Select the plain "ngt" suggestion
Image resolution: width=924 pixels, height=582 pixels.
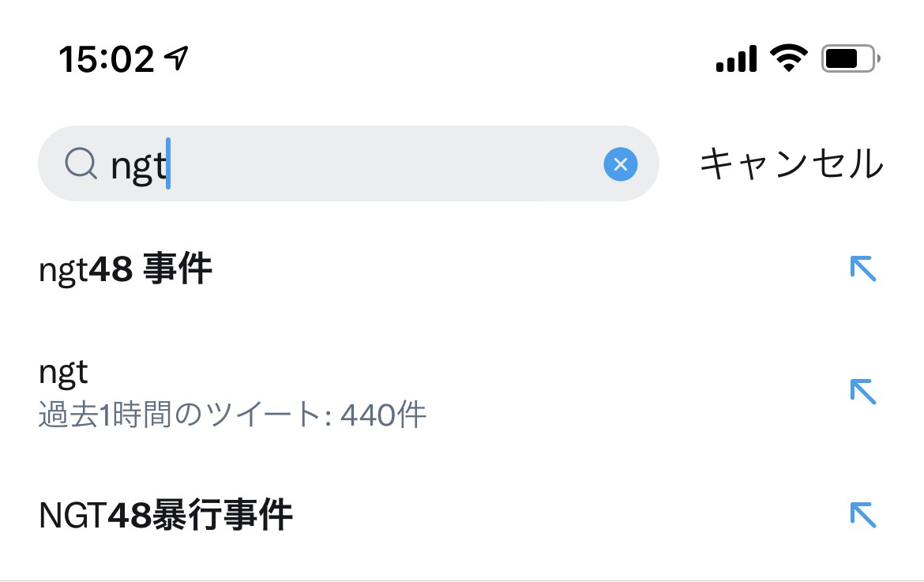pos(63,371)
